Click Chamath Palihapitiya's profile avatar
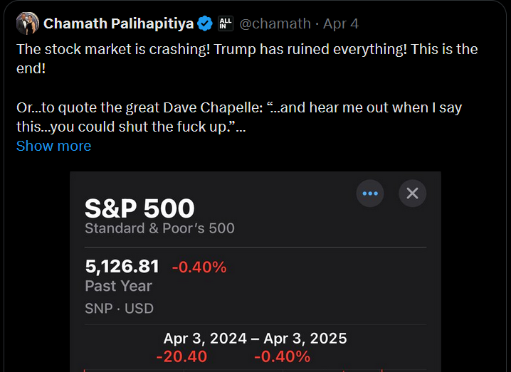Viewport: 511px width, 372px height. 27,23
